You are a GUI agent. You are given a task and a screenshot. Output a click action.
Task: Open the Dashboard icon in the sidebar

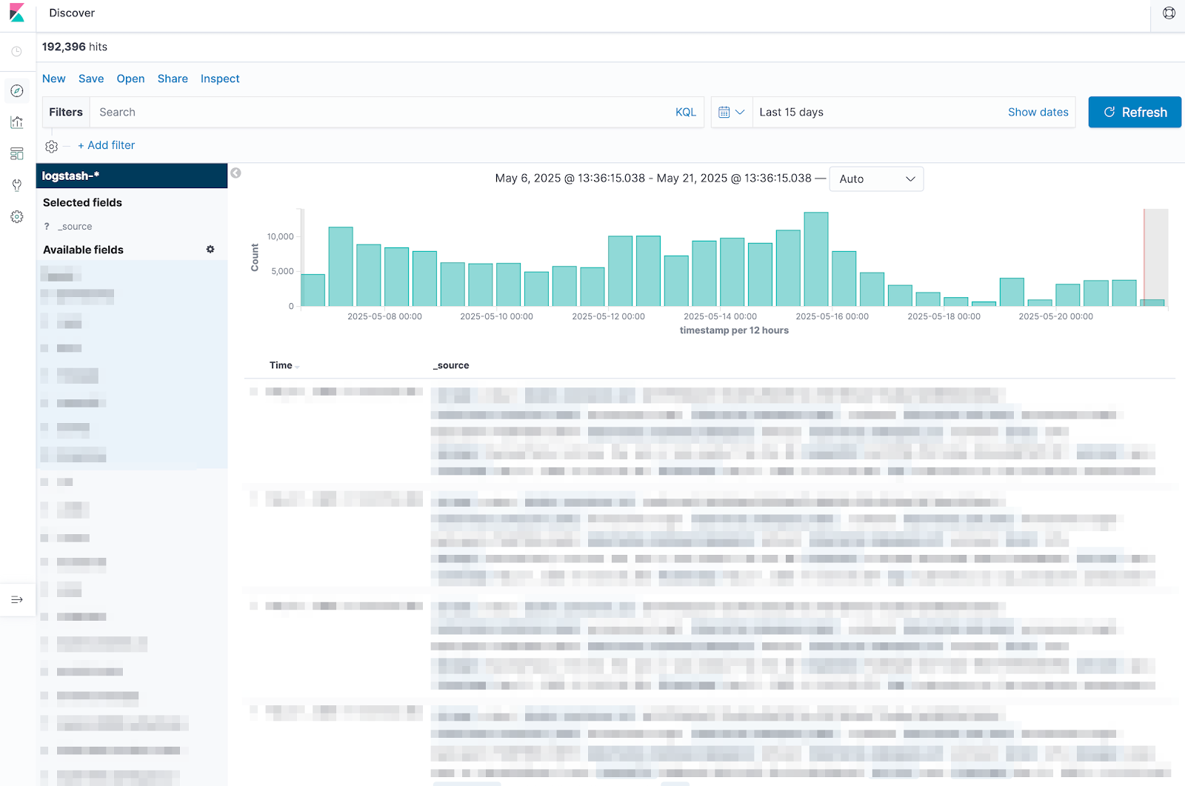click(17, 154)
